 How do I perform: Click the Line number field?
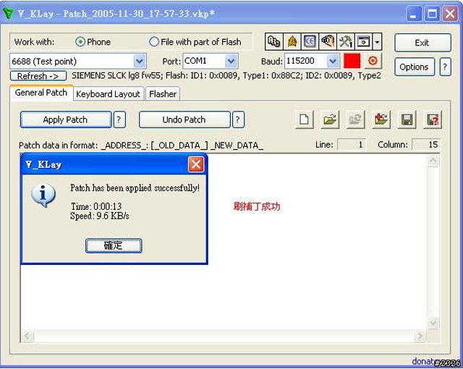352,145
